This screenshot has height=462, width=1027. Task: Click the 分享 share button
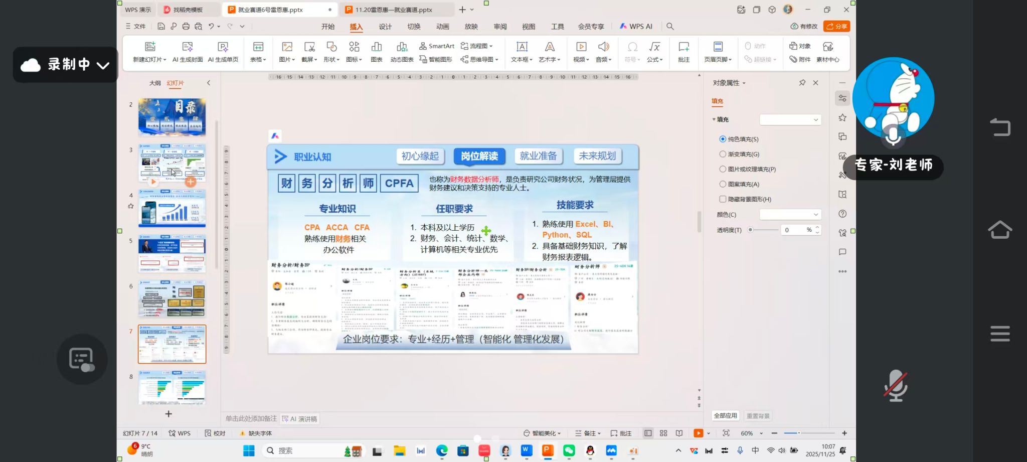[836, 26]
